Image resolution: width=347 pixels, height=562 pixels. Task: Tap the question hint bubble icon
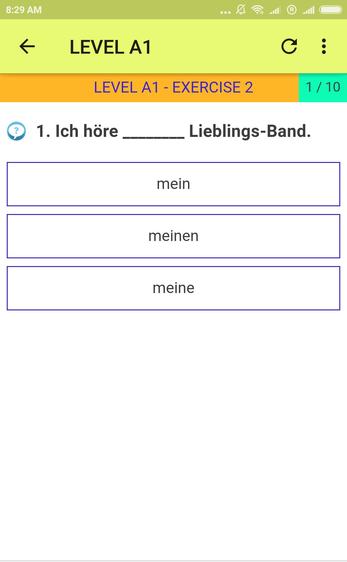(x=16, y=131)
